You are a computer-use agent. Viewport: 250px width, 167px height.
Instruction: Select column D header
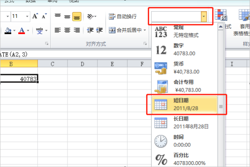click(82, 64)
